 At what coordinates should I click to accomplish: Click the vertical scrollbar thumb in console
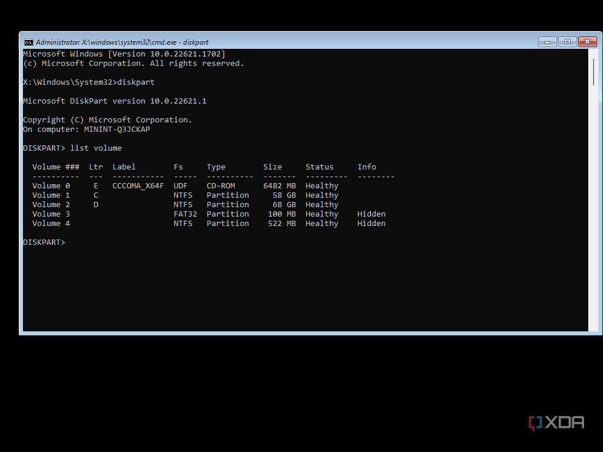(x=592, y=74)
